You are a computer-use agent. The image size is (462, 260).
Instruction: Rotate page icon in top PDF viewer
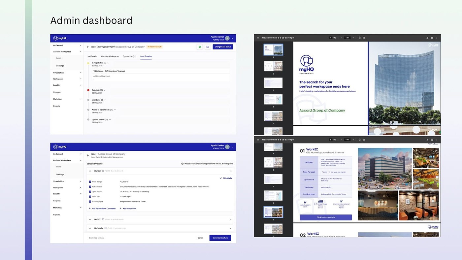363,38
